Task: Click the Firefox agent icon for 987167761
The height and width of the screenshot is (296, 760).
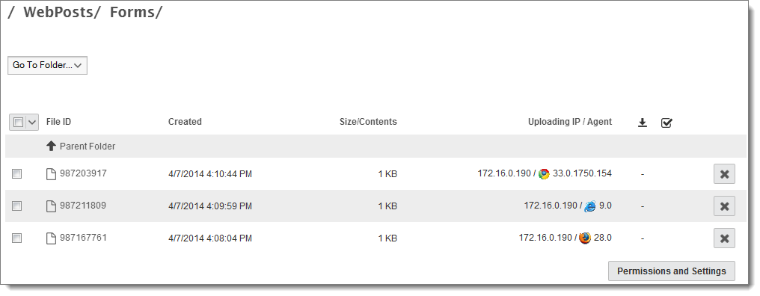Action: pyautogui.click(x=585, y=238)
